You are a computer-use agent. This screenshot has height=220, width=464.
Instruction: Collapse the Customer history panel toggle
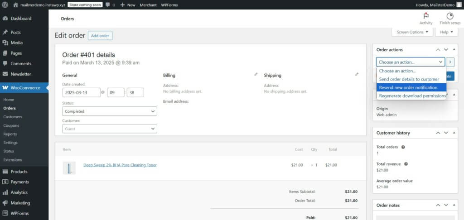pos(454,133)
